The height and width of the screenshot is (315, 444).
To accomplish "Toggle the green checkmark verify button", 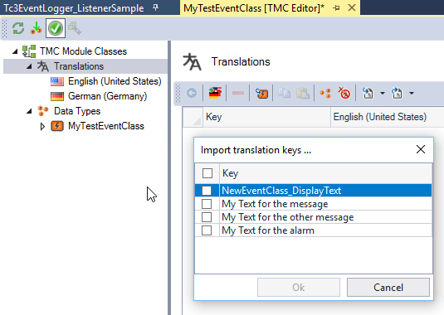I will click(x=56, y=28).
